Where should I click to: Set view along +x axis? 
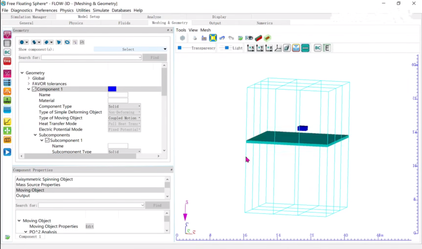pos(251,48)
